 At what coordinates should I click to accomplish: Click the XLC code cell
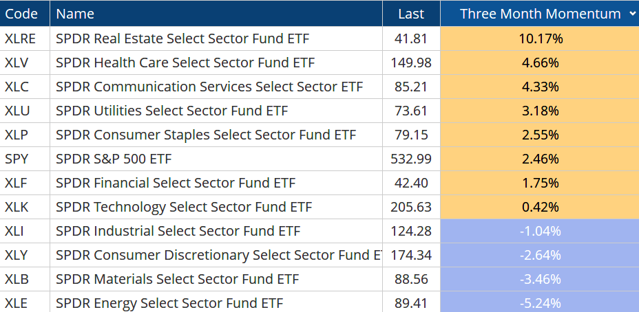coord(17,87)
